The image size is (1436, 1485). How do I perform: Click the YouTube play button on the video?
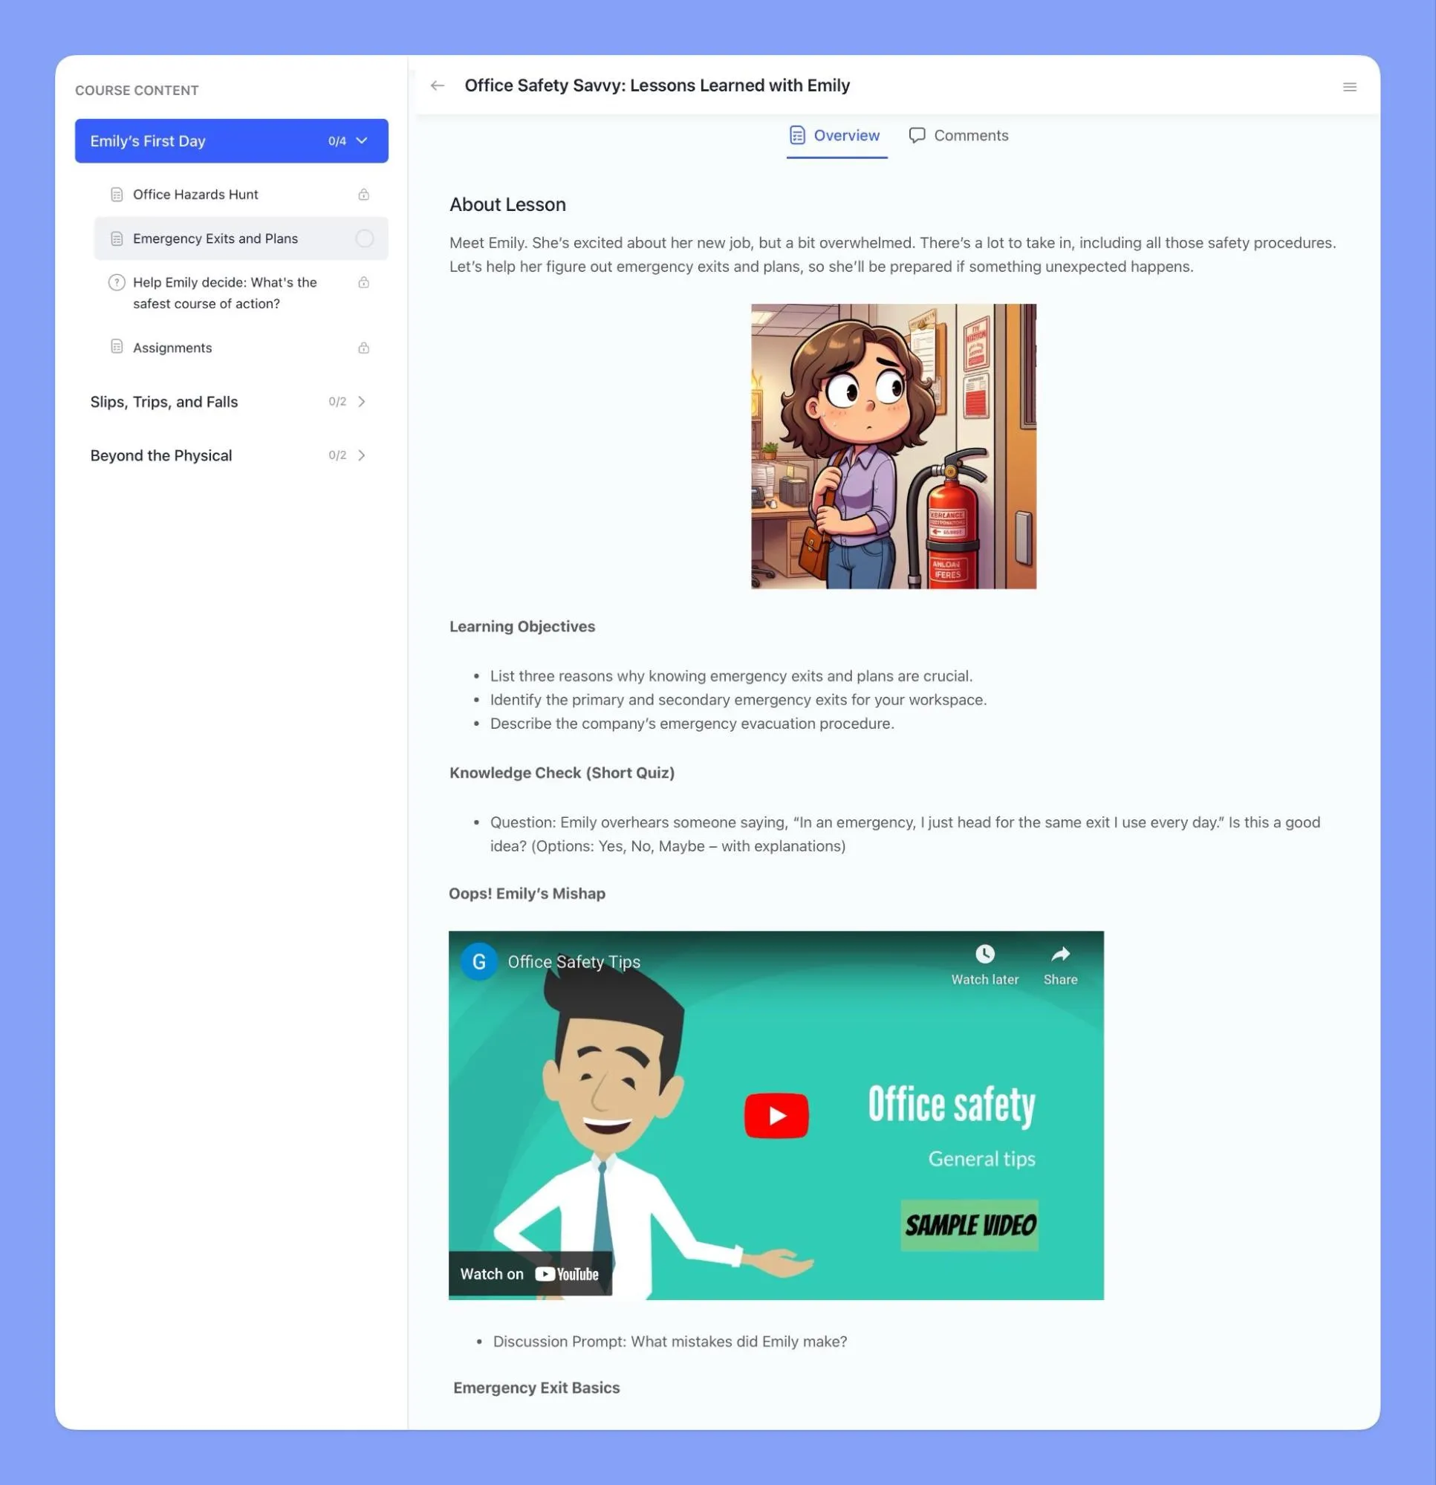776,1115
